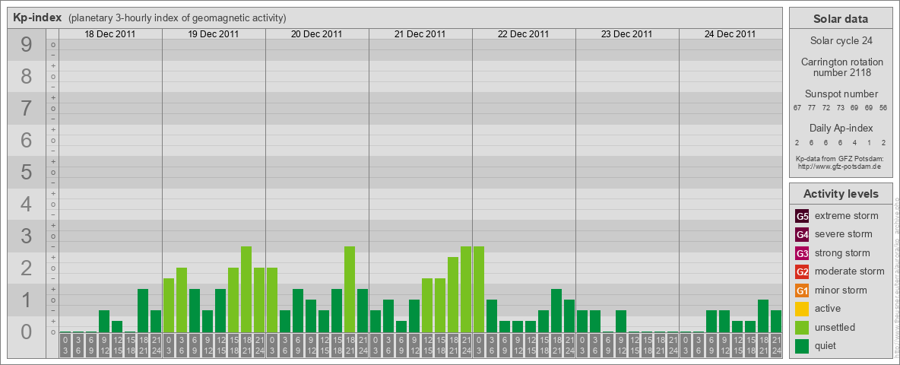Click the 'unsettled' legend label
This screenshot has height=365, width=900.
pyautogui.click(x=835, y=327)
